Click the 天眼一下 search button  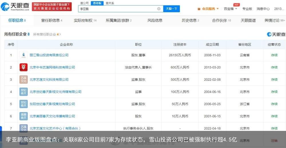pyautogui.click(x=171, y=9)
